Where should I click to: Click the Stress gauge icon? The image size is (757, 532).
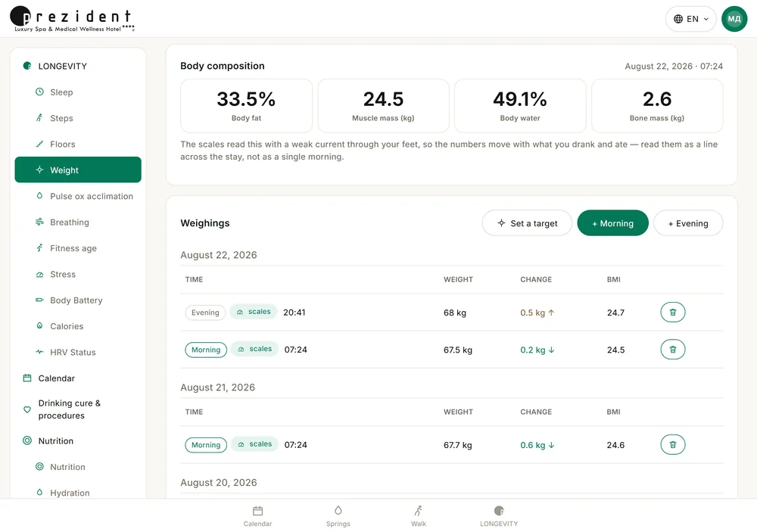pyautogui.click(x=39, y=274)
